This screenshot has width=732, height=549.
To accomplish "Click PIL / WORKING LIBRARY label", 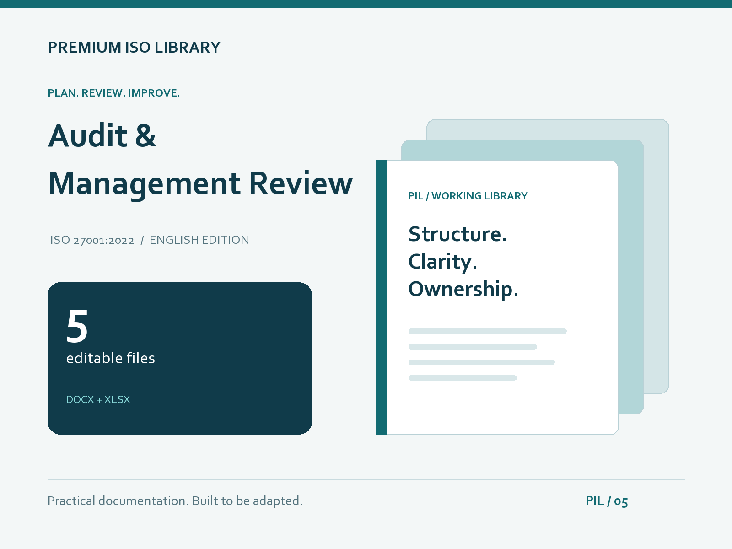I will click(x=468, y=196).
